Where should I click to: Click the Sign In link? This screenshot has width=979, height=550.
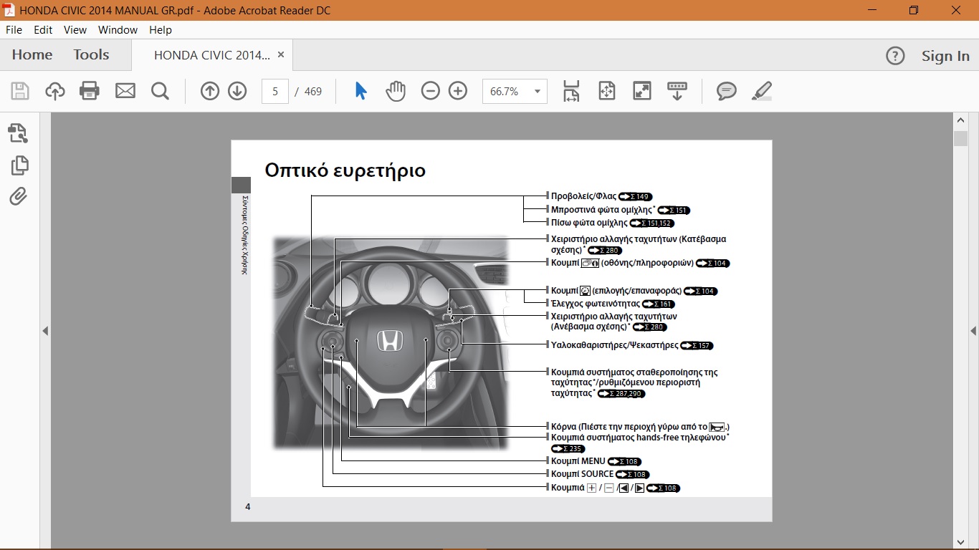(945, 56)
